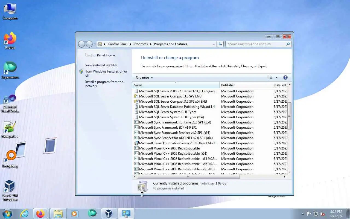Open the More view options dropdown arrow
The image size is (350, 219).
[x=276, y=77]
